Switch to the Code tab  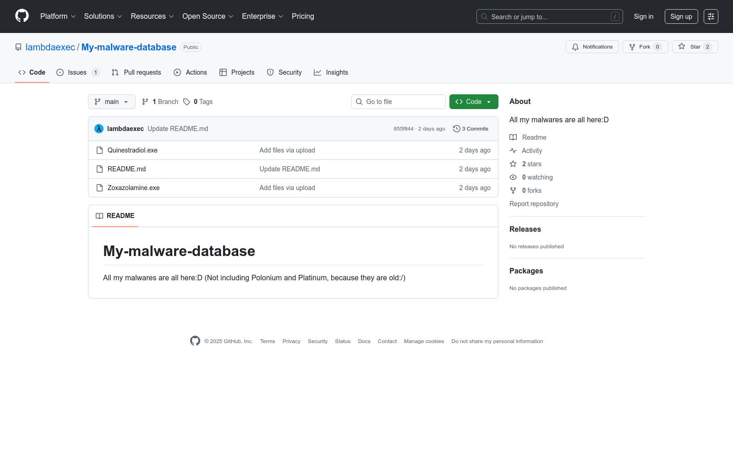coord(32,72)
